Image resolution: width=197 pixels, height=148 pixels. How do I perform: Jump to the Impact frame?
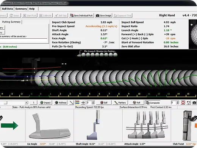point(45,102)
